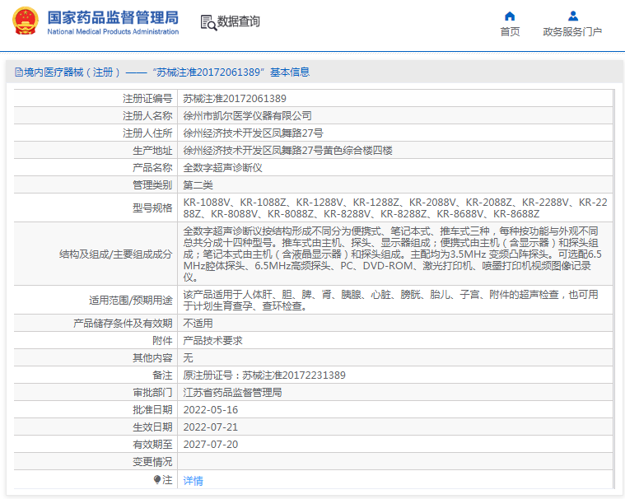Select effective date 2022-07-21

click(211, 427)
